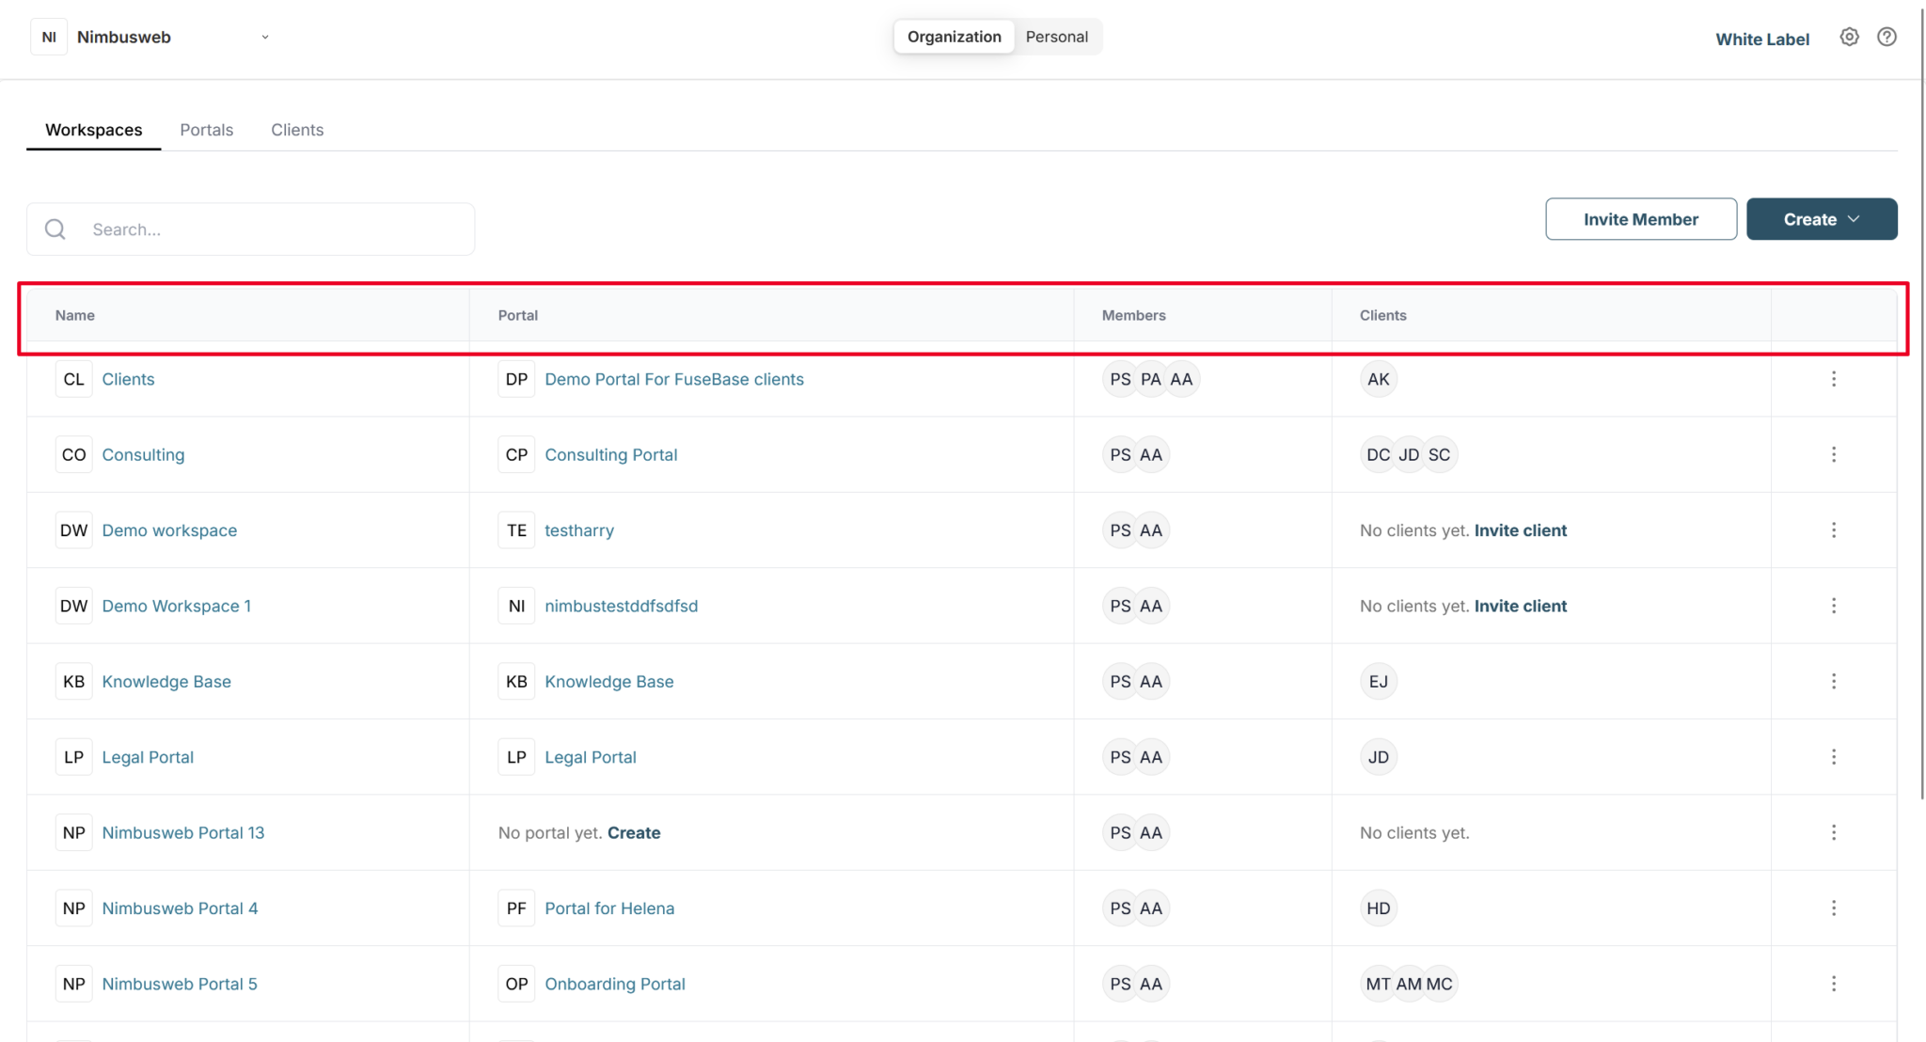
Task: Open the three-dot menu for Consulting workspace
Action: click(1834, 454)
